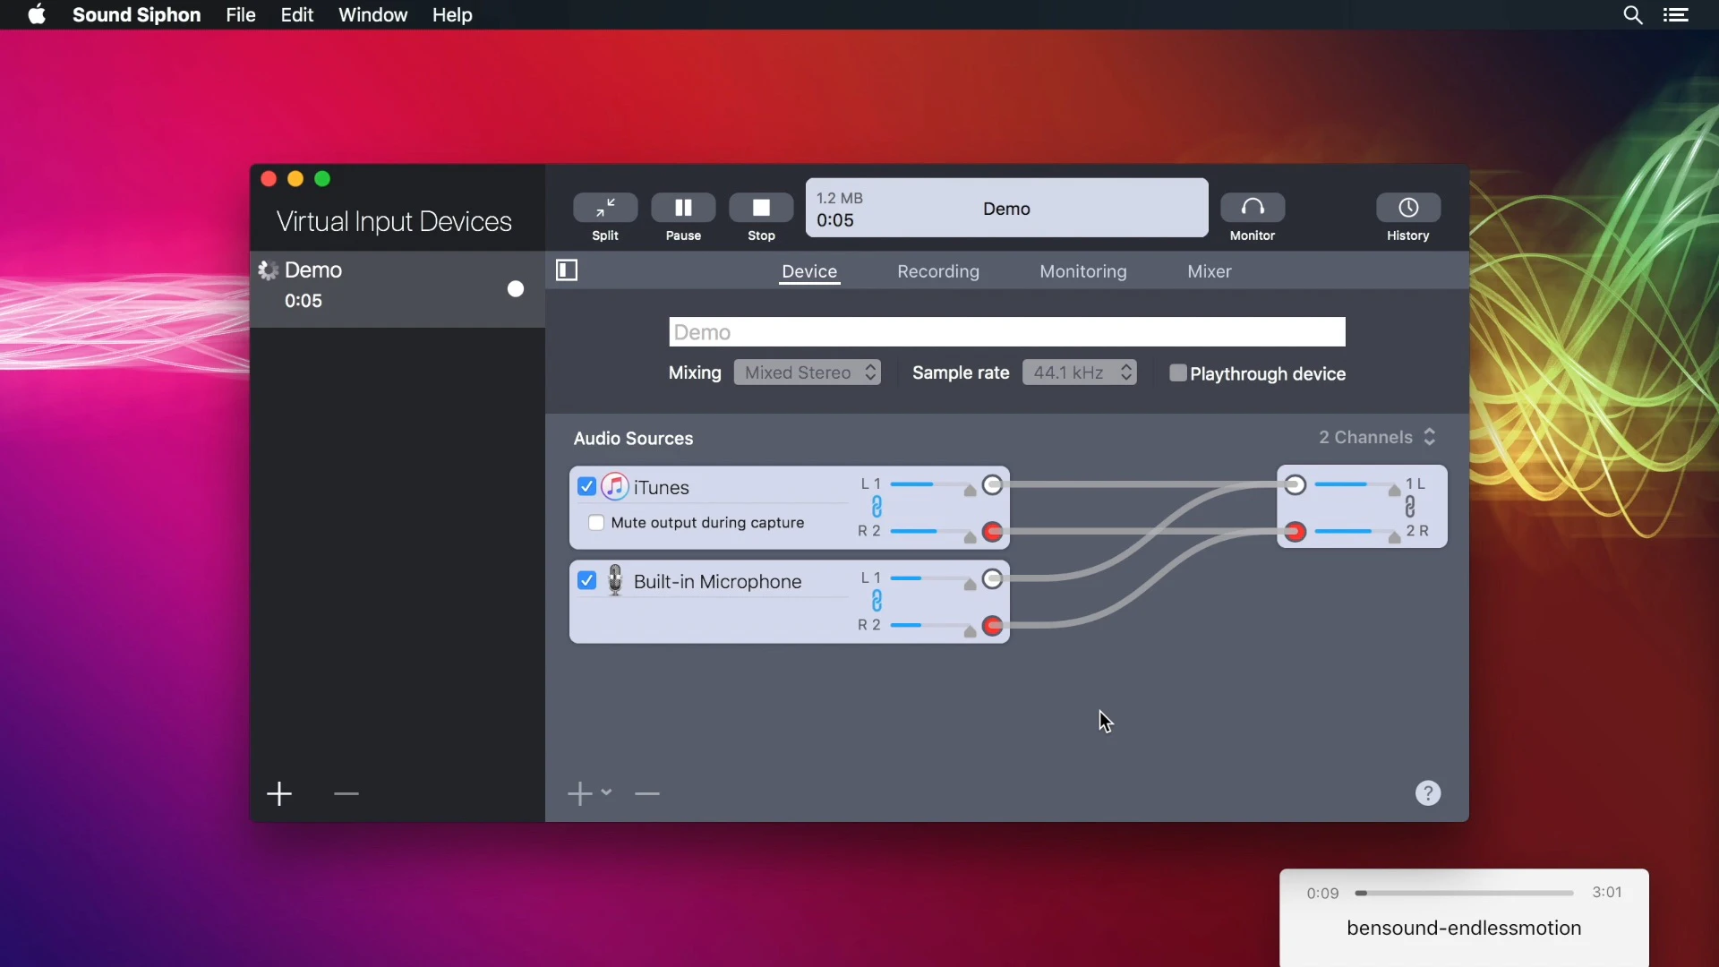This screenshot has height=967, width=1719.
Task: Click the Split recording icon
Action: coord(605,208)
